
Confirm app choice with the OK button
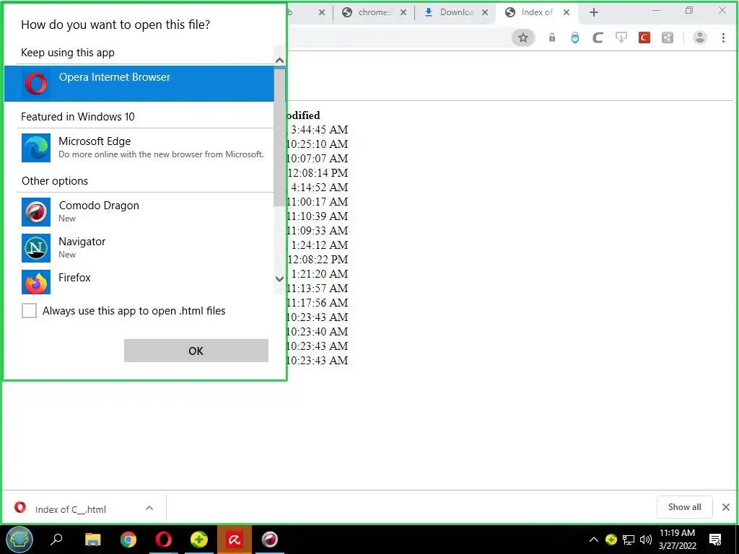click(196, 351)
